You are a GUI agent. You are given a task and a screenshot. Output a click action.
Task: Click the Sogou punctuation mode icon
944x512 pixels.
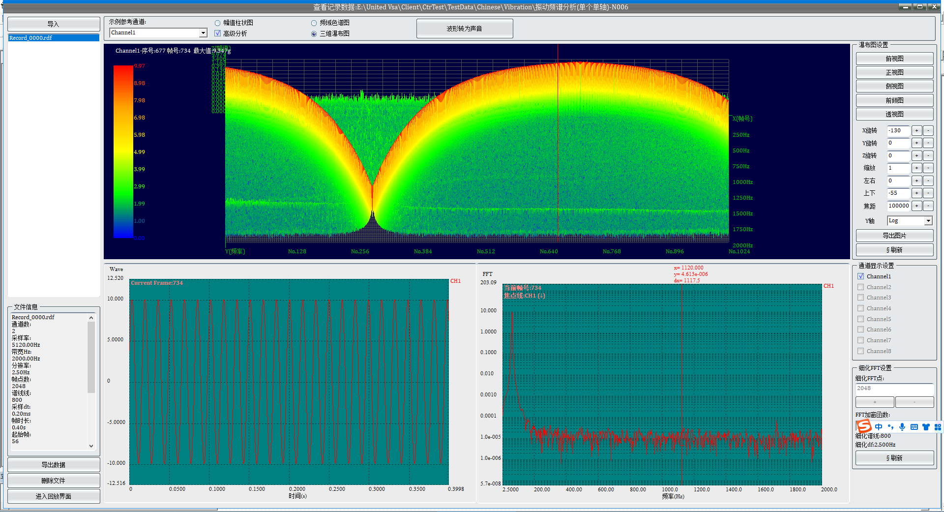click(890, 427)
